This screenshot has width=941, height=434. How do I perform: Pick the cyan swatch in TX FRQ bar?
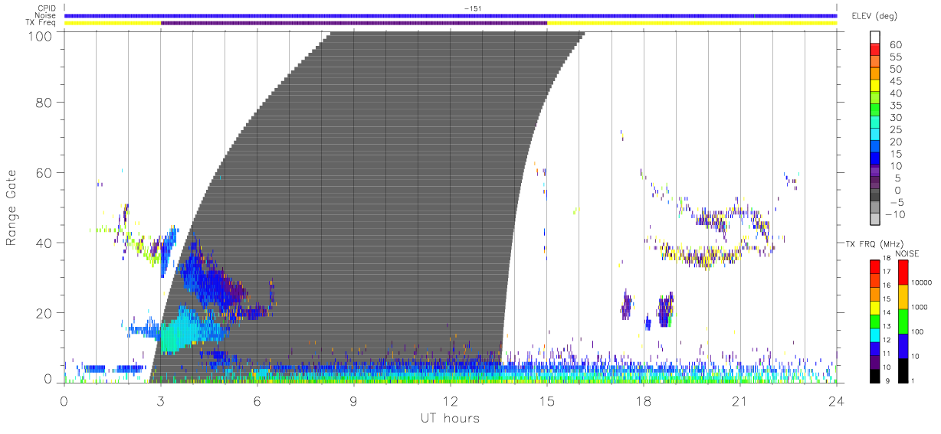tap(875, 335)
